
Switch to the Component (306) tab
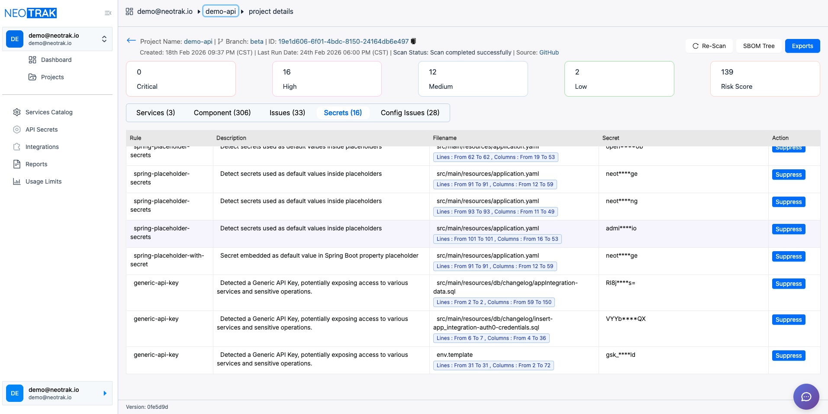tap(222, 113)
